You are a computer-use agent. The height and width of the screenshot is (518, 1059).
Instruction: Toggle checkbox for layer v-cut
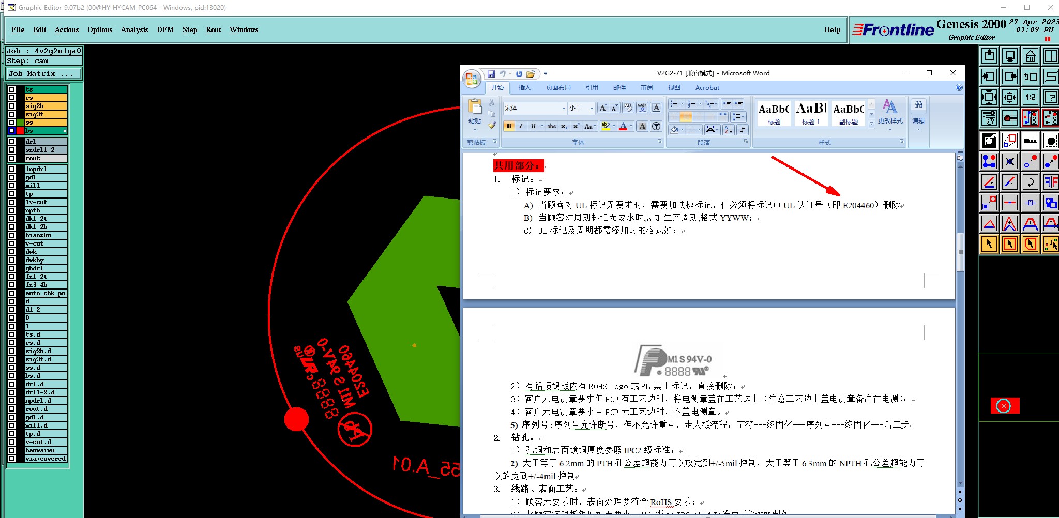point(12,243)
